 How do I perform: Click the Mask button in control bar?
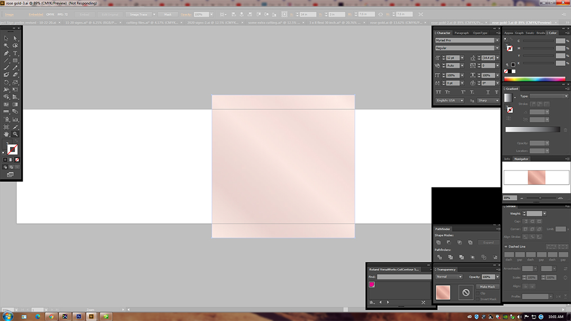click(x=168, y=15)
